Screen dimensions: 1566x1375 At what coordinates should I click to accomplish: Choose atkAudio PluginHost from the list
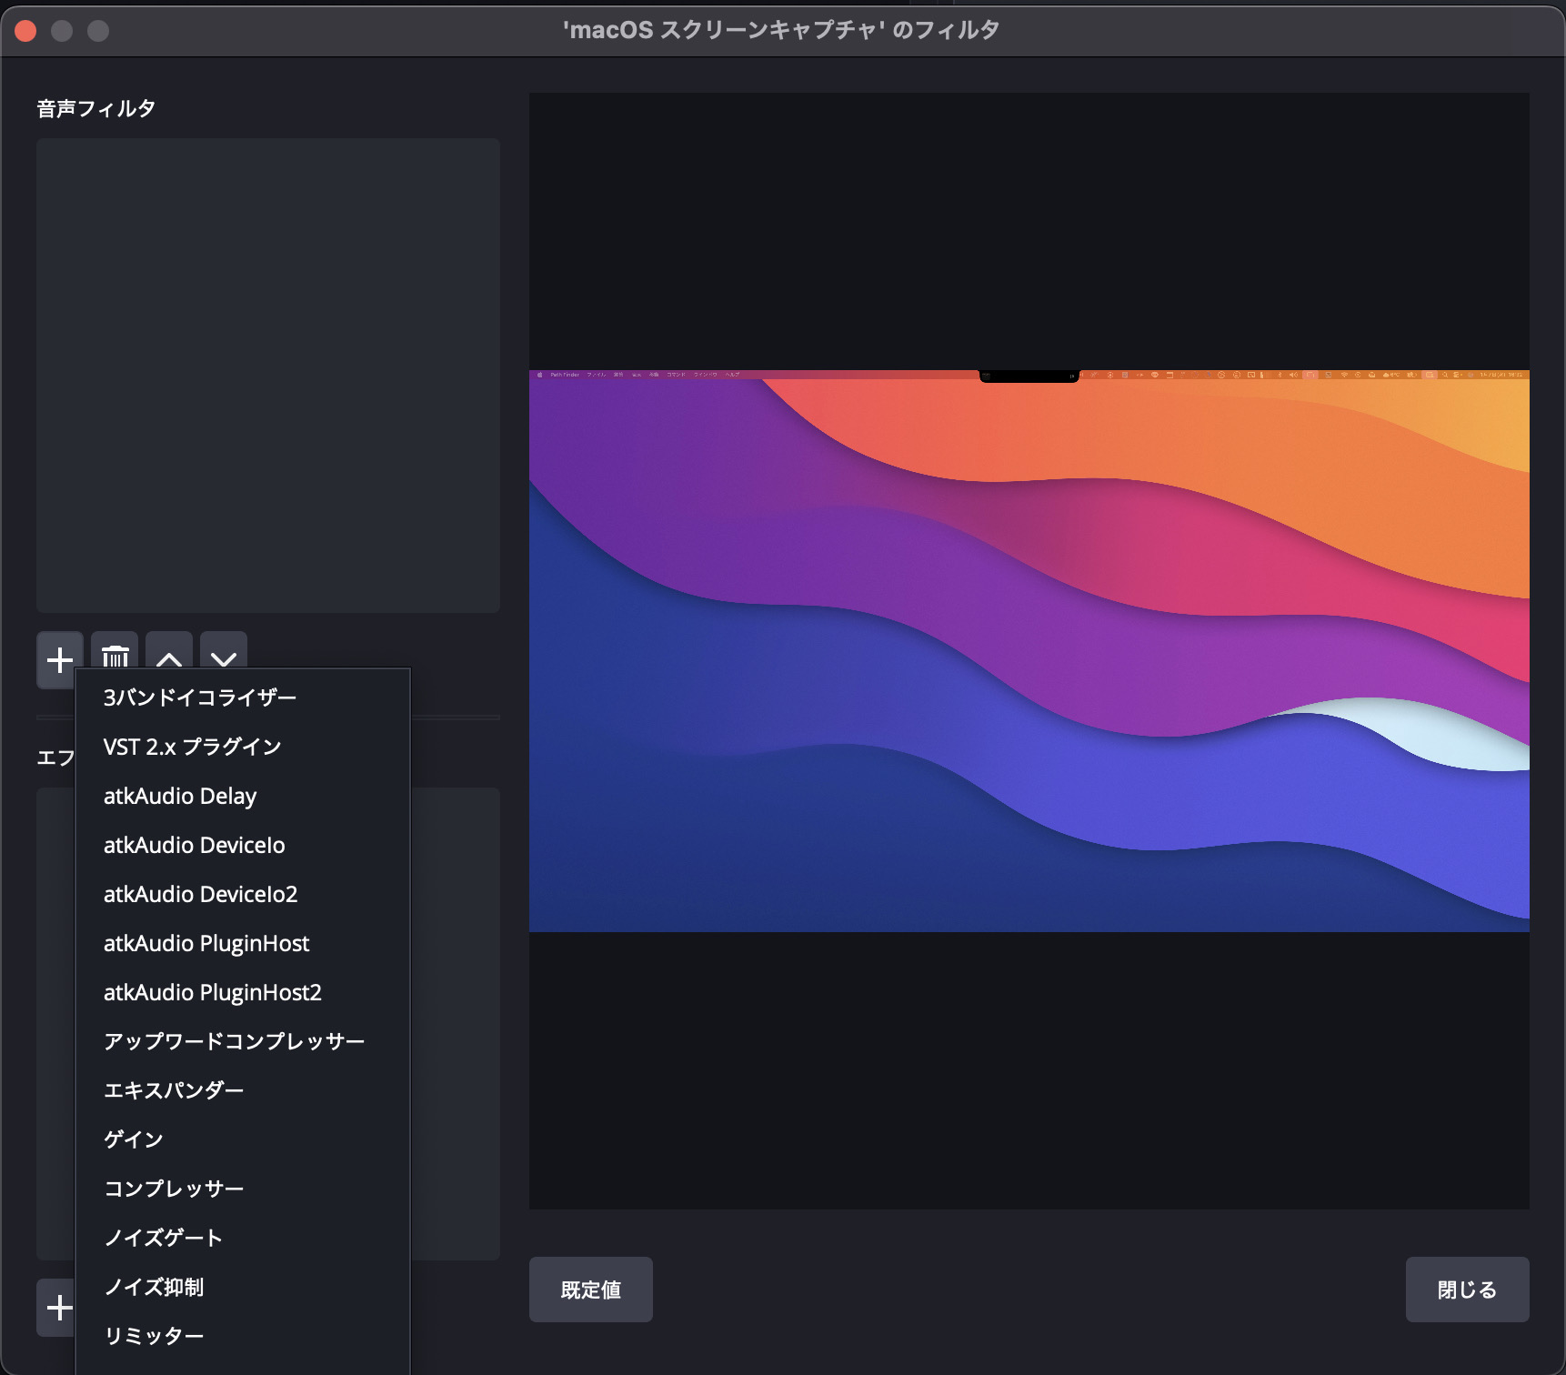point(206,943)
